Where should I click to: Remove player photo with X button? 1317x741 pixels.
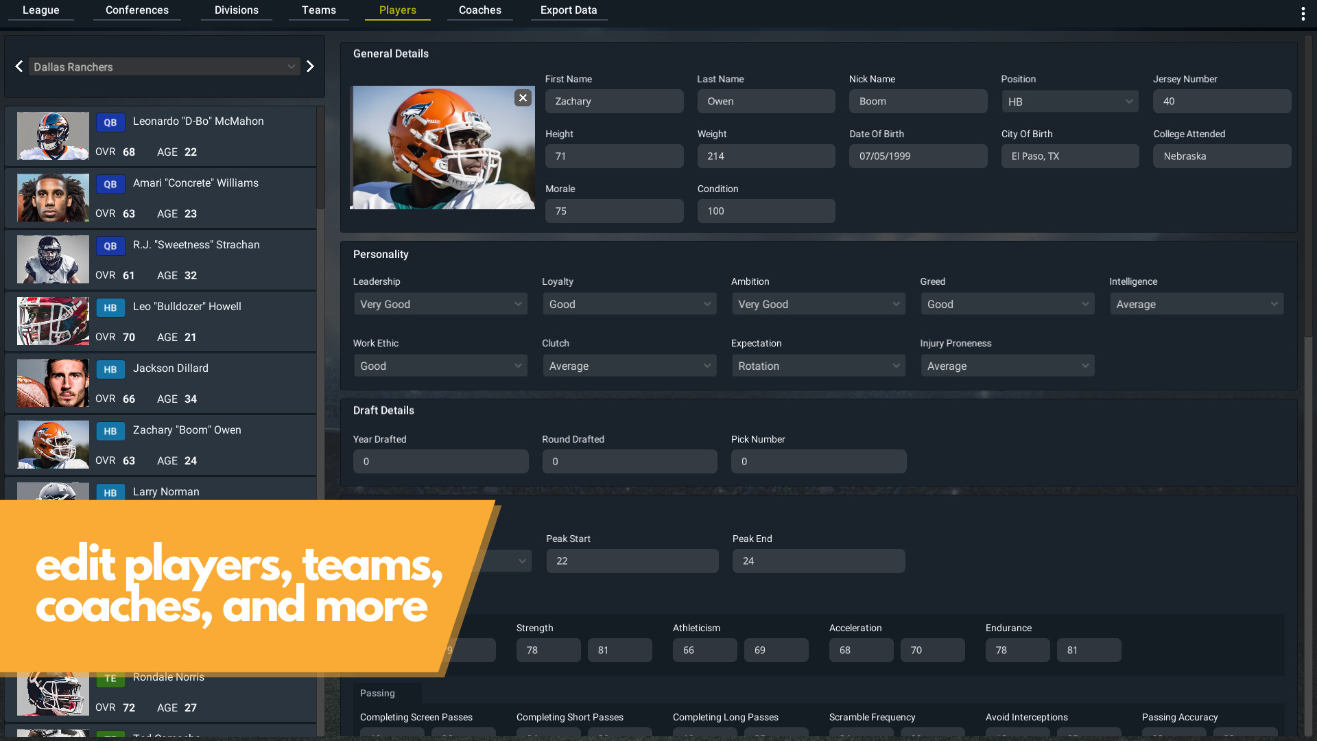pyautogui.click(x=523, y=98)
